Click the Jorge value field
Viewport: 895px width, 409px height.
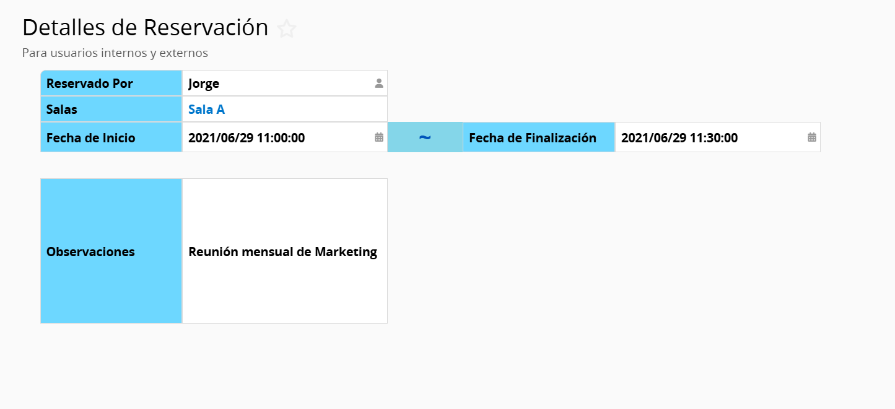[285, 84]
